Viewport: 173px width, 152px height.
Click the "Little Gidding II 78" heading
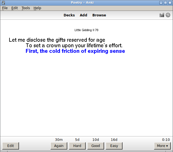(86, 30)
